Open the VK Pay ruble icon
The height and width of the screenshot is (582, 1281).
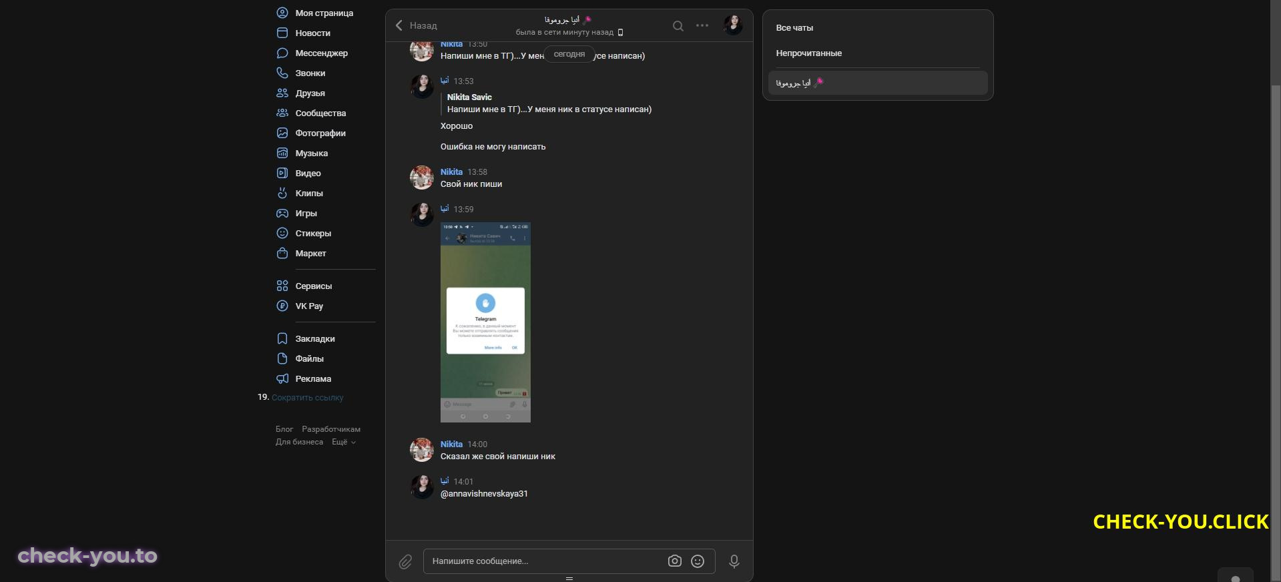pos(282,306)
